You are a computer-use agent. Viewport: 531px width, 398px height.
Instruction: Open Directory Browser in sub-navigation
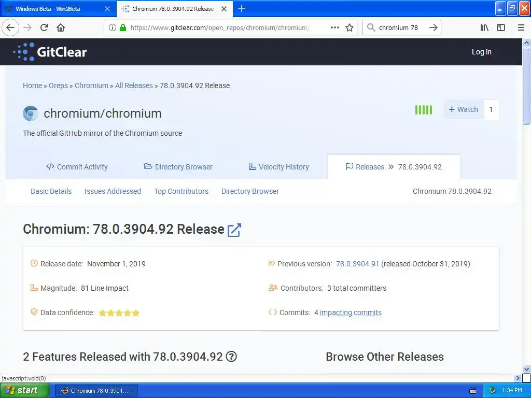coord(250,191)
